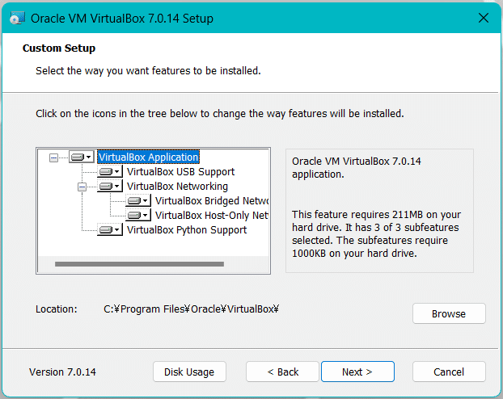This screenshot has height=399, width=503.
Task: Click the Browse button for install location
Action: click(x=449, y=313)
